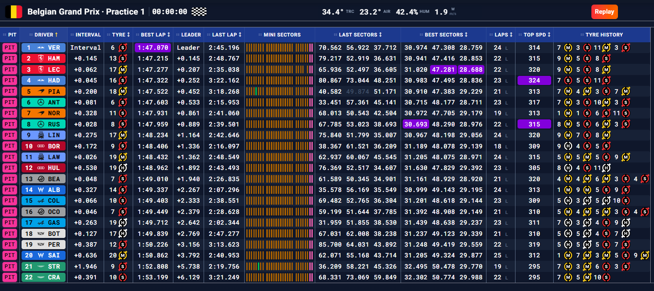
Task: Click the mini sectors bar in PIA's row
Action: 280,91
